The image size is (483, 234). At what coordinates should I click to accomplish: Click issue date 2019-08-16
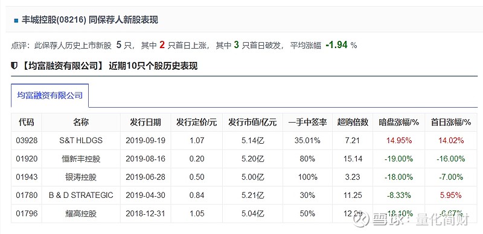[x=146, y=159]
